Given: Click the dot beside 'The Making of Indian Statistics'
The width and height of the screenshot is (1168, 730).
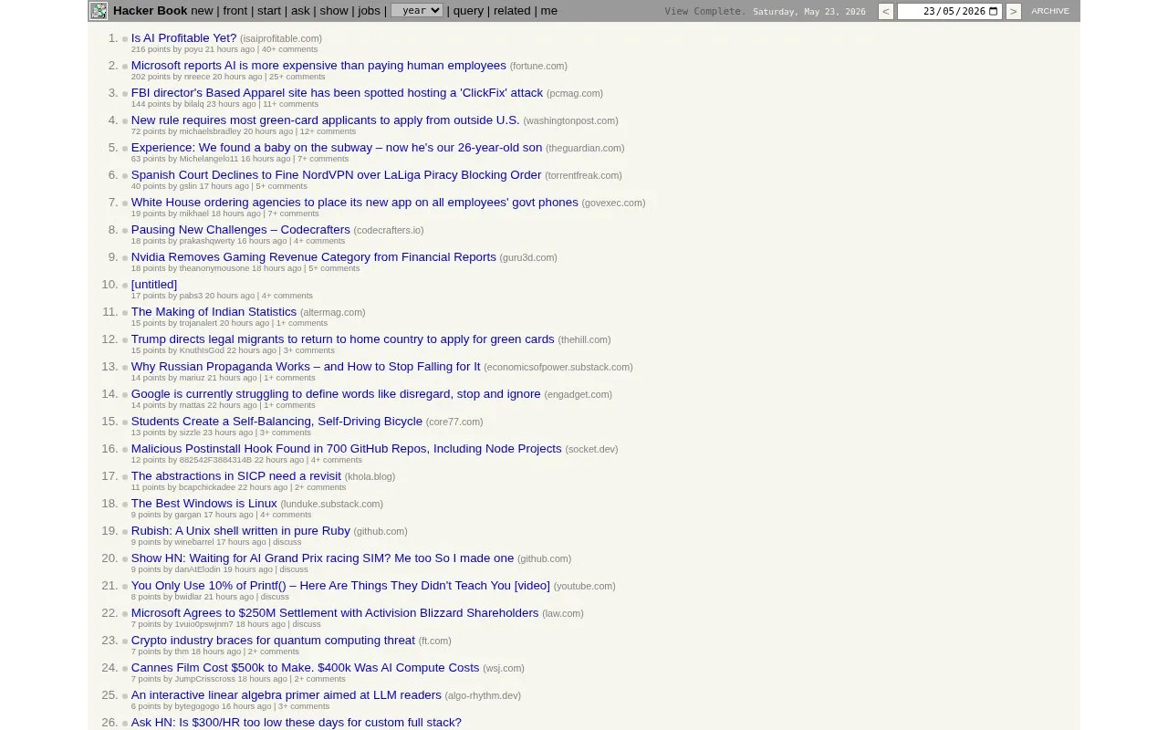Looking at the screenshot, I should point(125,313).
